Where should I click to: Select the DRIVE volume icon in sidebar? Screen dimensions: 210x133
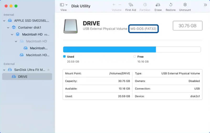point(14,77)
